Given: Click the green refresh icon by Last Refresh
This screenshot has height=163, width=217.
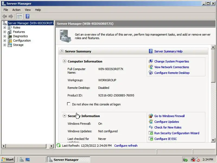Looking at the screenshot, I should click(59, 145).
